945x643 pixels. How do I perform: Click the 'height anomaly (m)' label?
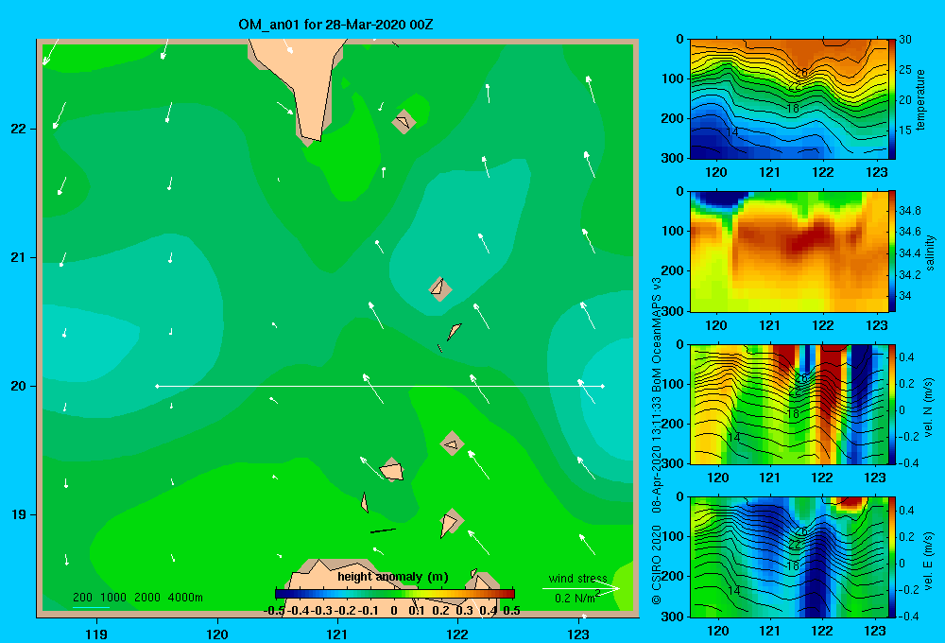coord(393,577)
